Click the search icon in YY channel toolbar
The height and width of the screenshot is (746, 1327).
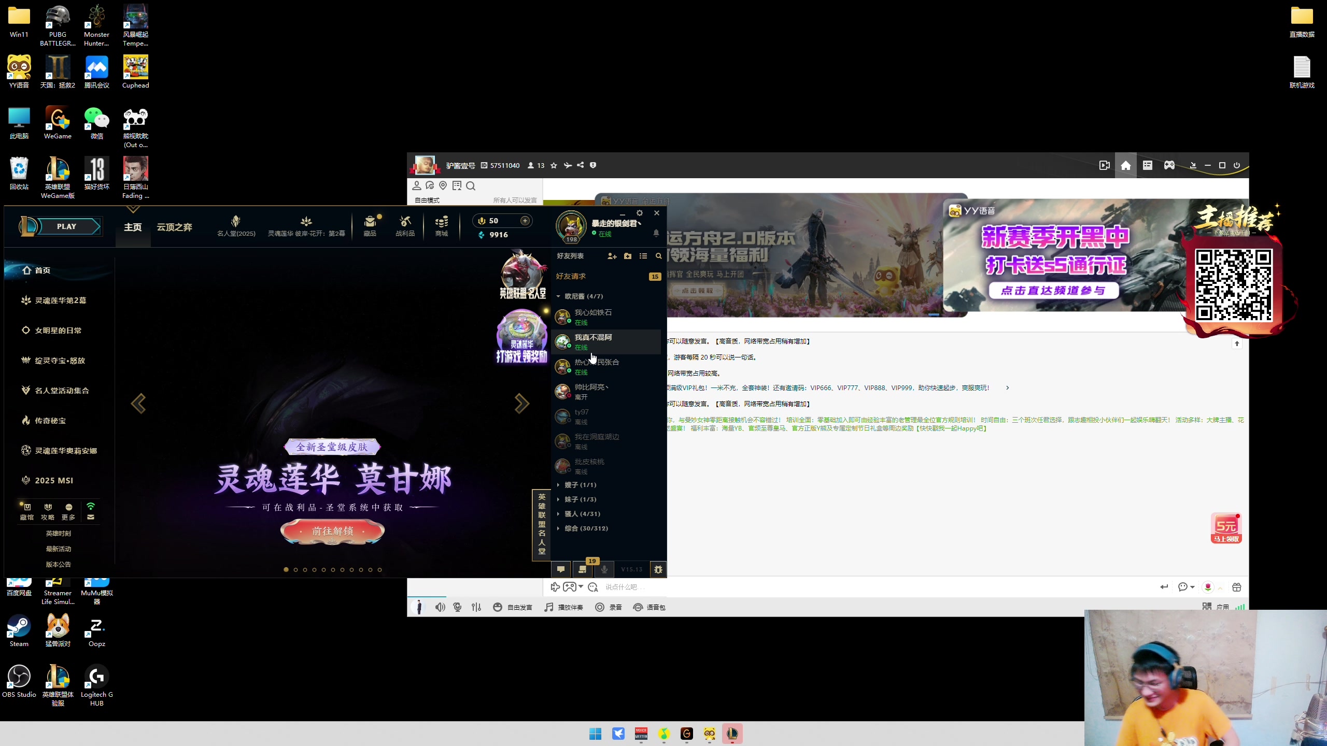tap(471, 186)
